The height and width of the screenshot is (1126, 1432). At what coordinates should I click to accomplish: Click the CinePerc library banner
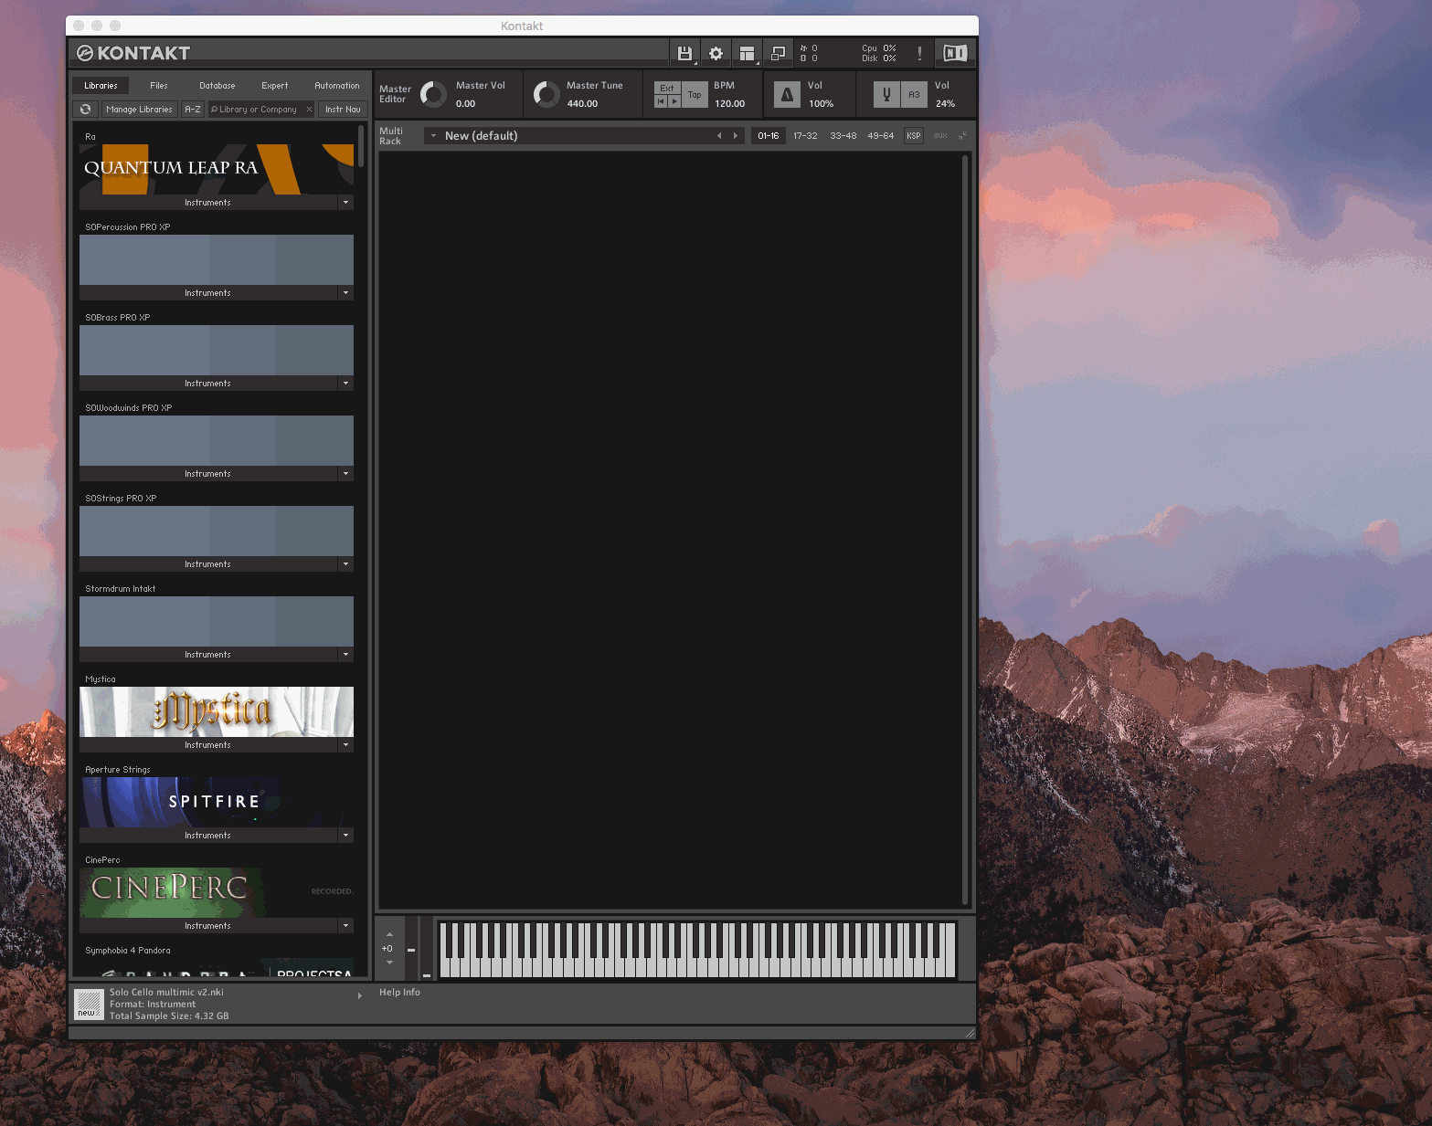pos(217,892)
